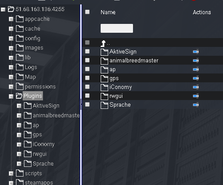Tick the checkbox for the ap folder
Image resolution: width=223 pixels, height=185 pixels.
(87, 69)
